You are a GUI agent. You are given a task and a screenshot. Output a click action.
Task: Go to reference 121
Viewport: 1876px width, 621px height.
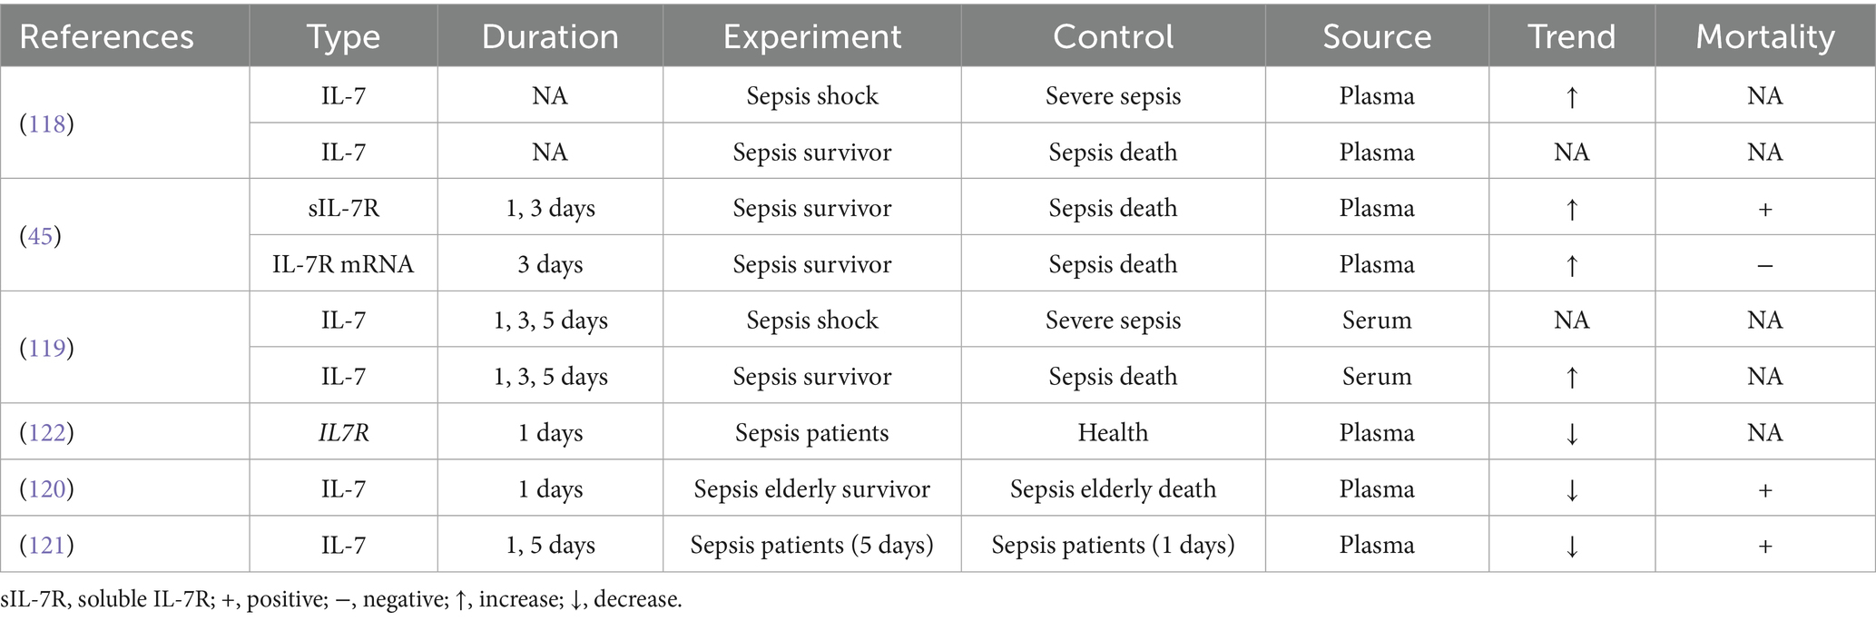pyautogui.click(x=46, y=545)
